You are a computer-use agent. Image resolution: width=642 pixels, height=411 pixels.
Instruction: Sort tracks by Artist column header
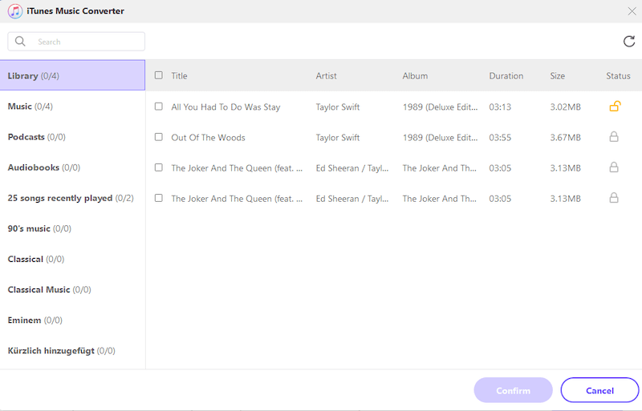click(326, 76)
